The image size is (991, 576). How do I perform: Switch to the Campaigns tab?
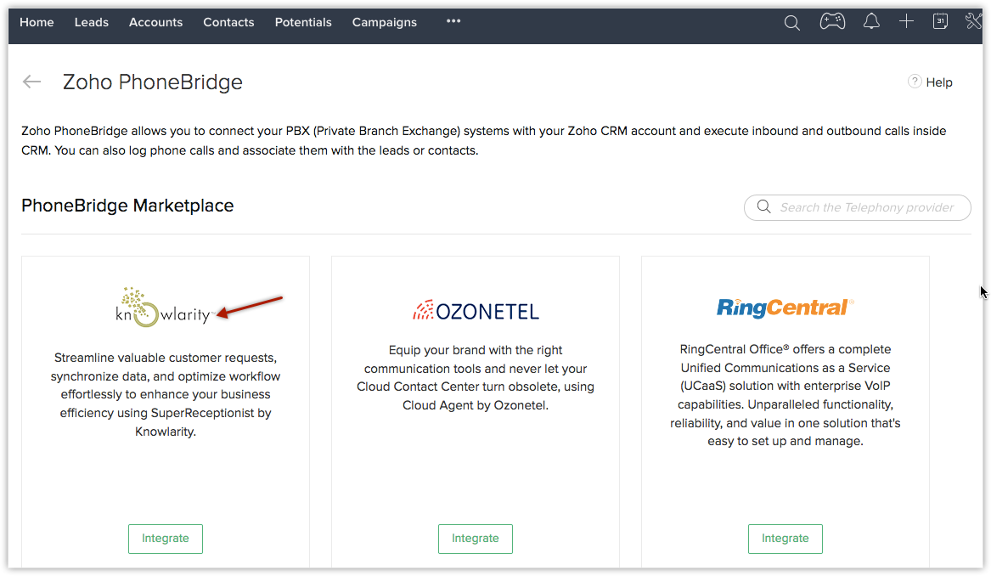385,22
